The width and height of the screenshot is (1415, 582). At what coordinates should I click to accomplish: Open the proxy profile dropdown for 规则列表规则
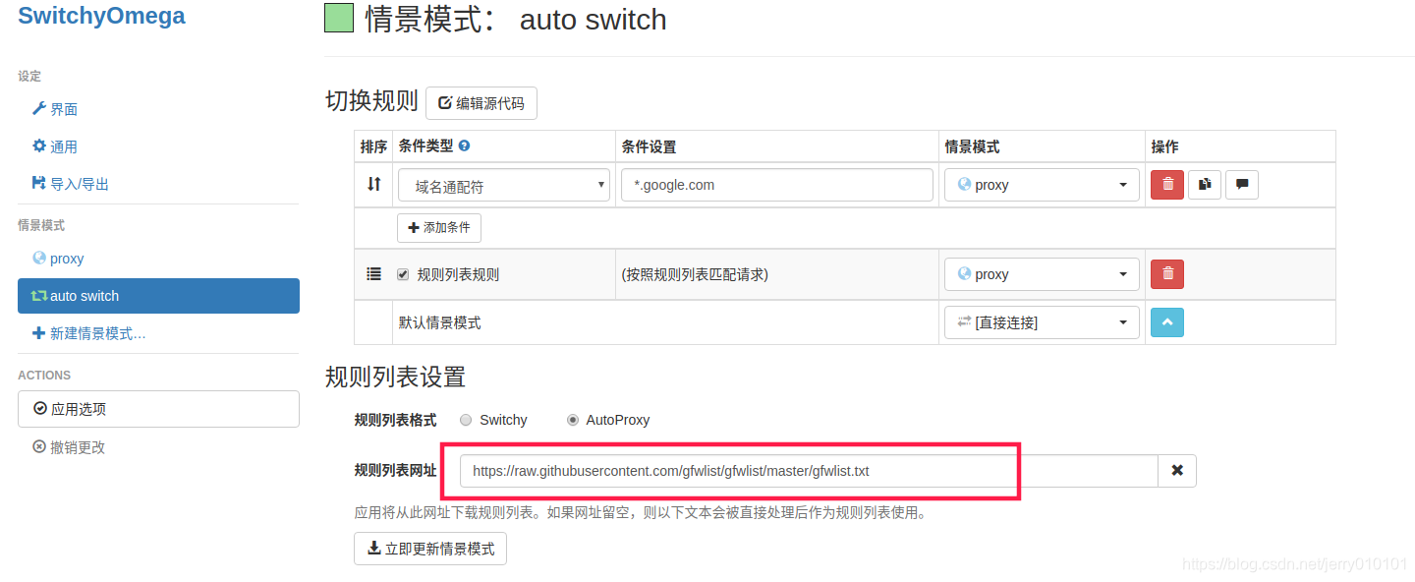tap(1042, 274)
